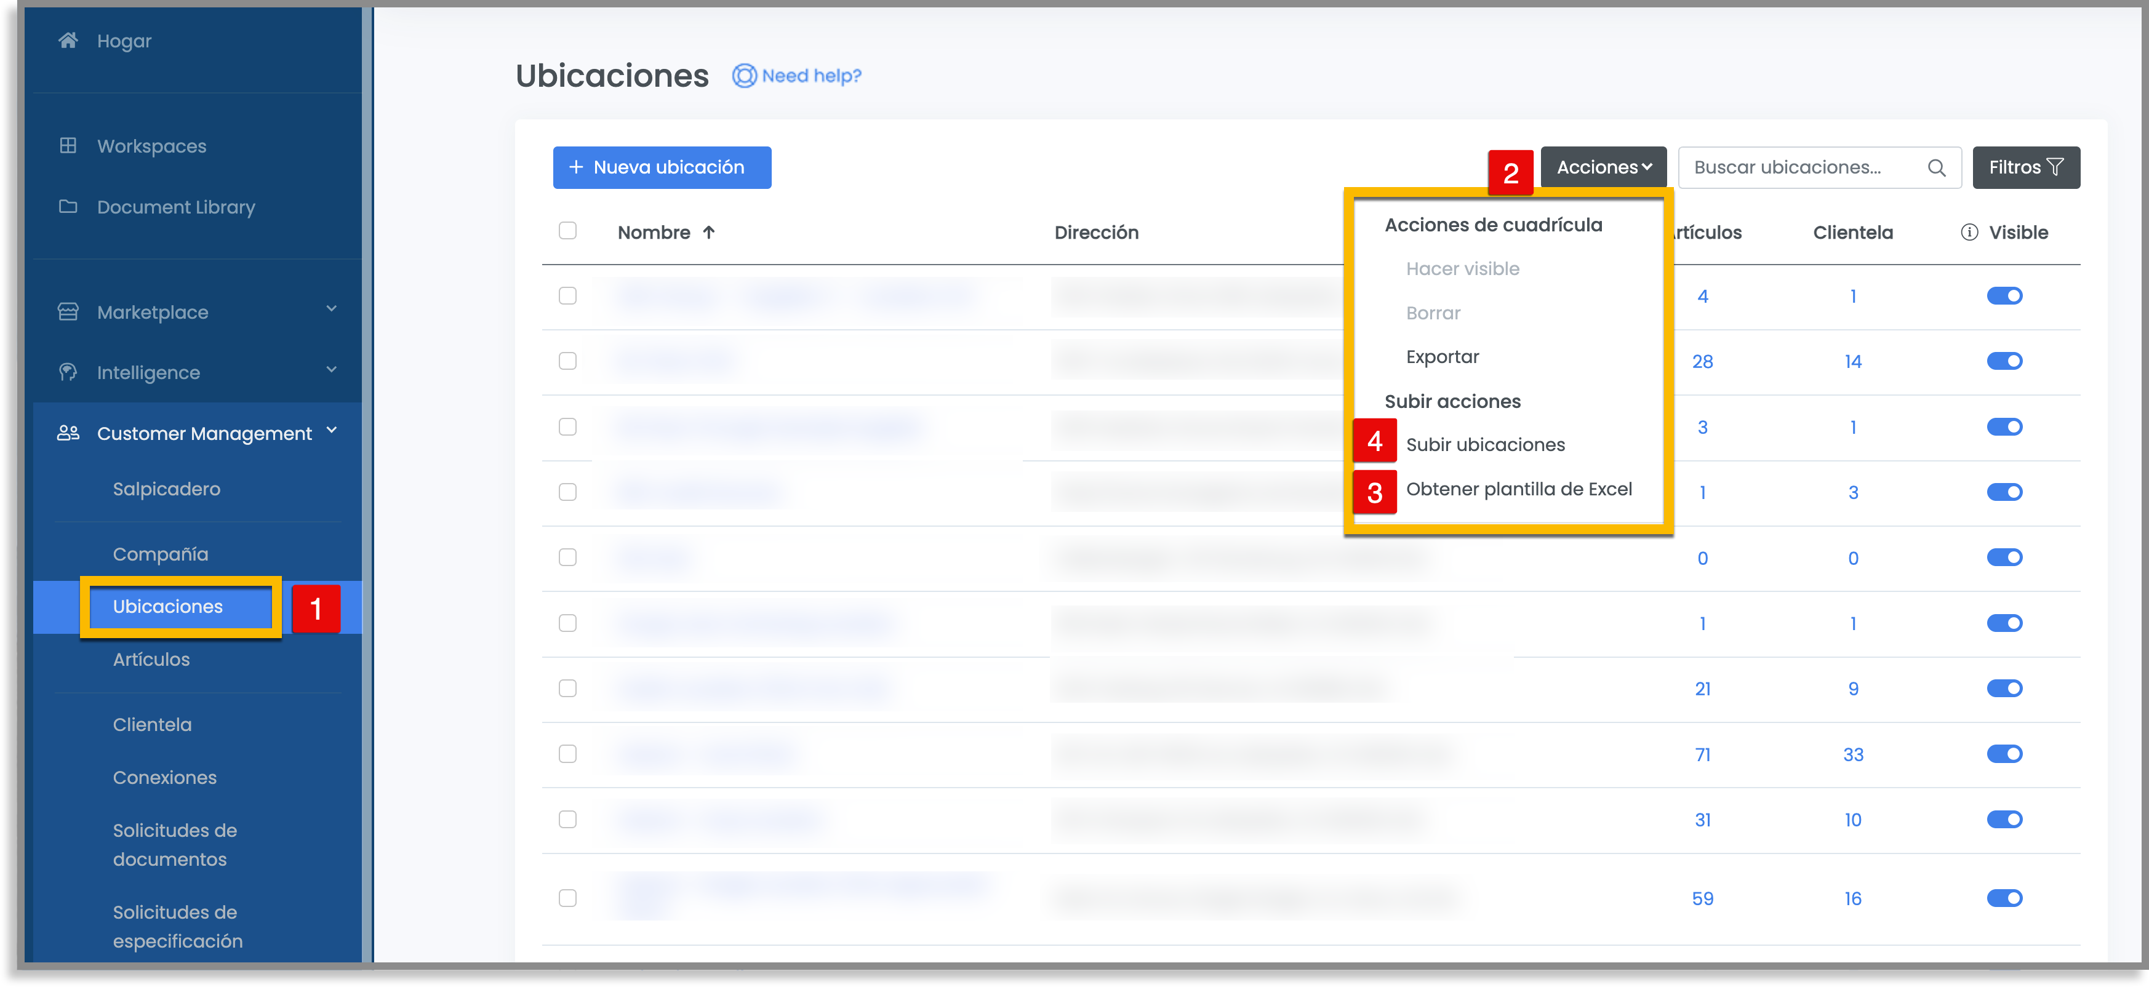Choose Exportar from the actions menu
2149x987 pixels.
(1441, 356)
